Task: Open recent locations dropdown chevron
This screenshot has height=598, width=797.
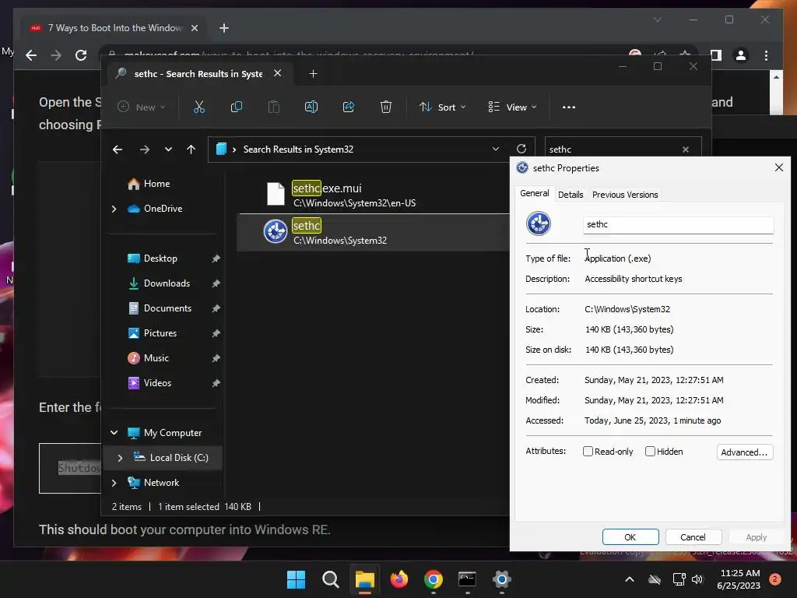Action: 168,149
